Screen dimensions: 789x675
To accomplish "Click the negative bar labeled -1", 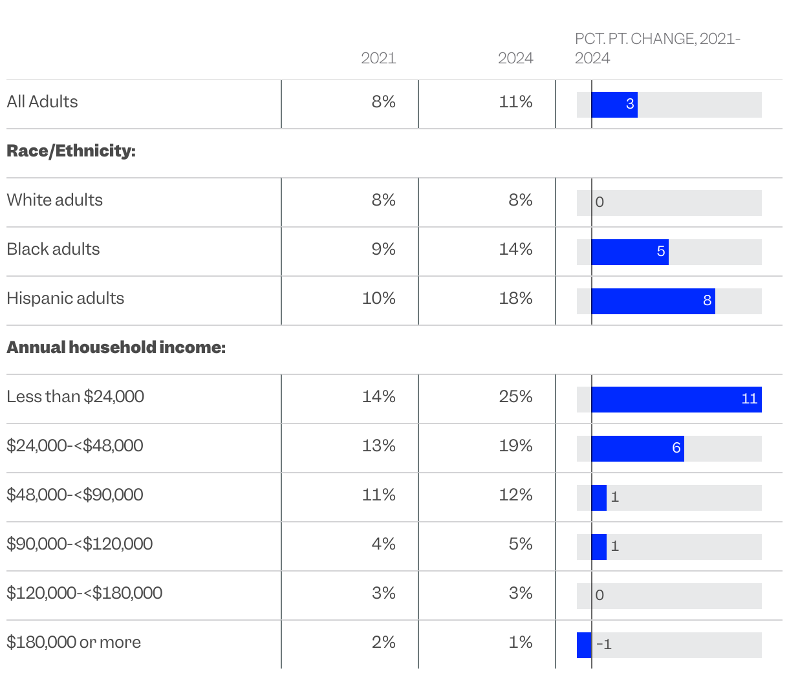I will tap(584, 645).
